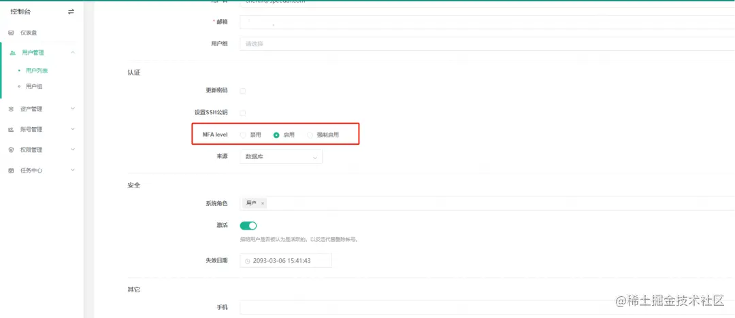Click the MFA level label

pos(214,135)
